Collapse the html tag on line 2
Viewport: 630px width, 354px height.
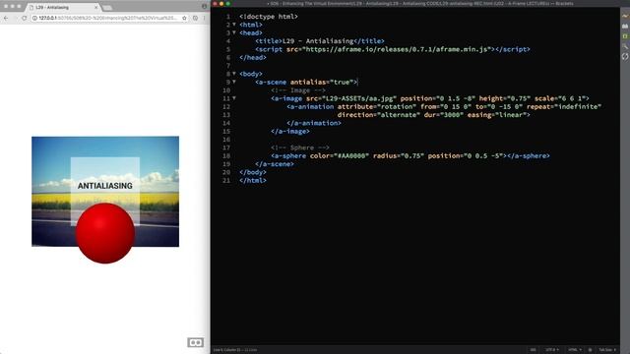click(x=234, y=25)
